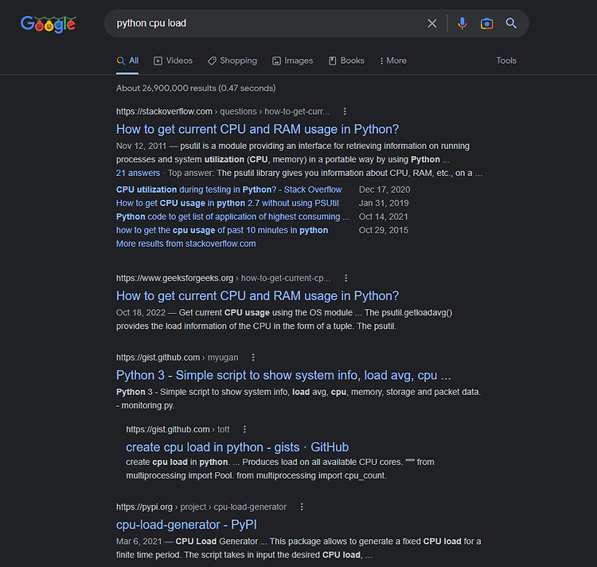Open CPU utilization during testing in Python link
597x567 pixels.
click(x=228, y=190)
